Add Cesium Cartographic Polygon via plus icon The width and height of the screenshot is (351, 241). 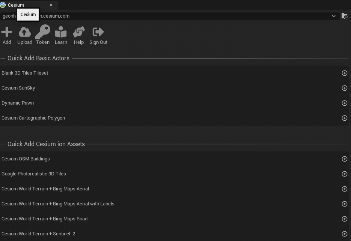[345, 118]
